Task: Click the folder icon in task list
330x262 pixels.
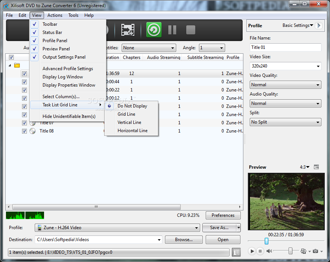Action: 17,65
